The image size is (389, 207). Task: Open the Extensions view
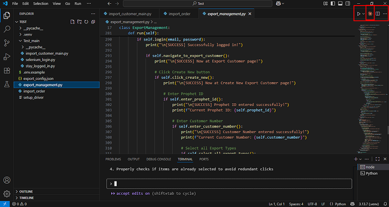coord(7,71)
